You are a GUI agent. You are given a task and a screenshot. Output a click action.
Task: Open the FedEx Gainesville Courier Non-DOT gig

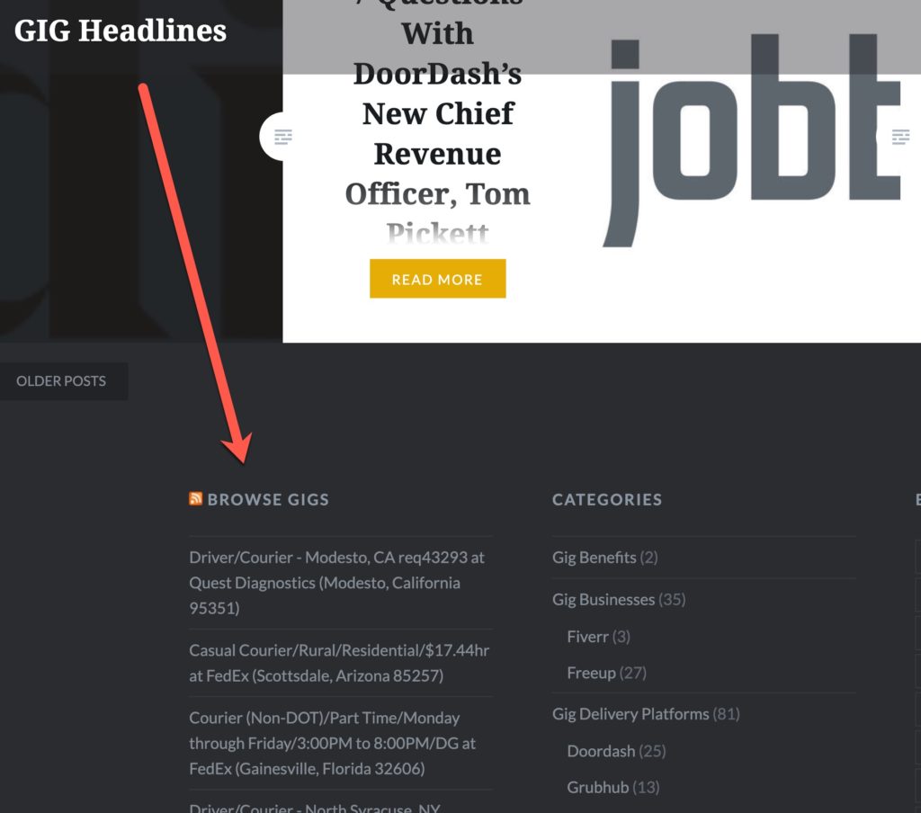333,743
